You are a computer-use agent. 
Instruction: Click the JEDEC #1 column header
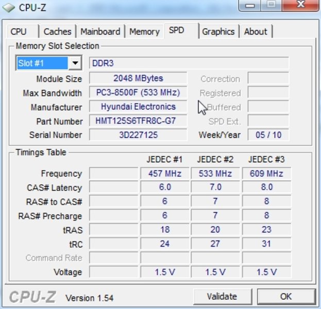(164, 160)
